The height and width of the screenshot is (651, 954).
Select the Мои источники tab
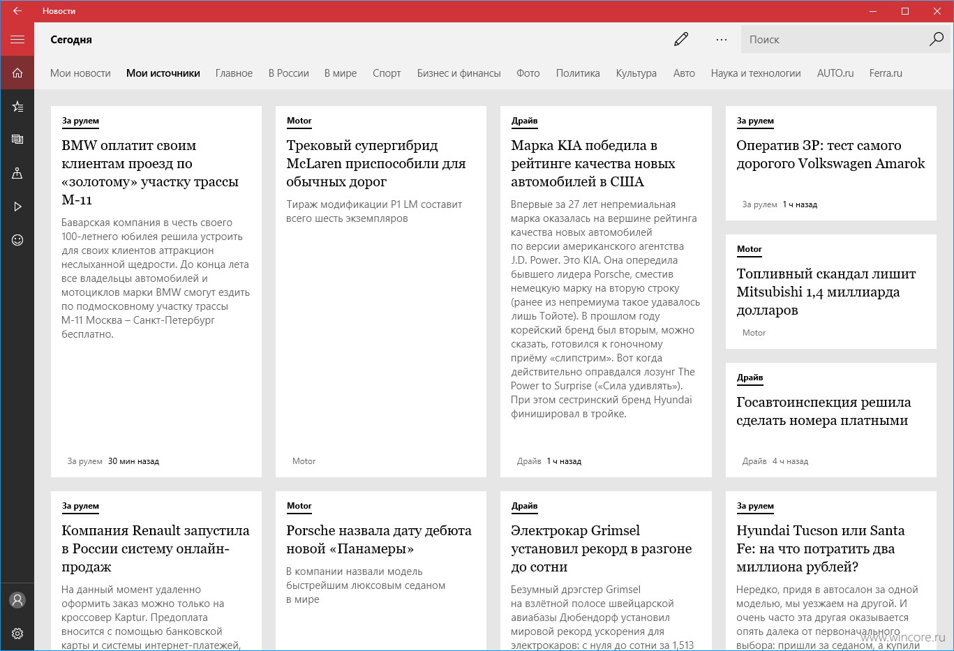click(163, 73)
